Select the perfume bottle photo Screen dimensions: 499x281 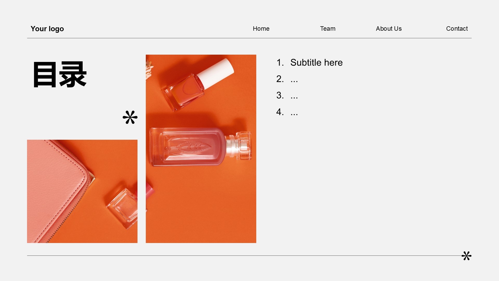pyautogui.click(x=201, y=149)
